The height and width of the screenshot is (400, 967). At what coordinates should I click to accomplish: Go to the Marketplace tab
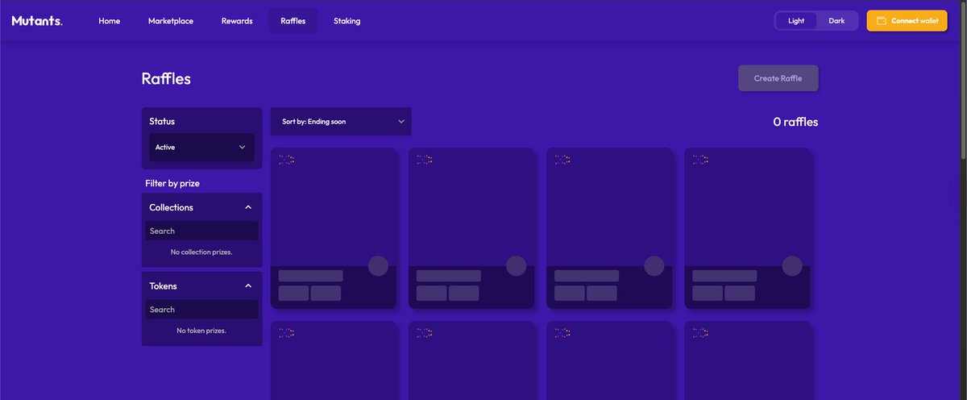tap(171, 21)
